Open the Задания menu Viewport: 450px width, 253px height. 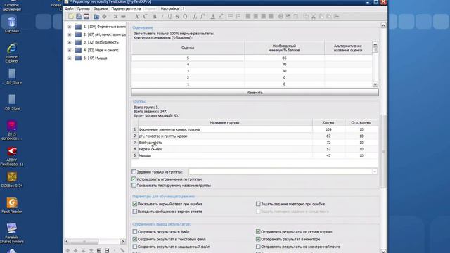(x=101, y=8)
